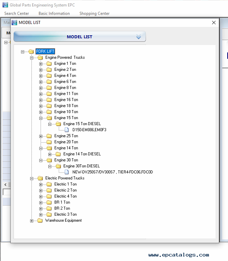
Task: Open the Basic Information menu
Action: [54, 13]
